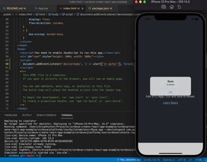Click the noscript line in the editor
The width and height of the screenshot is (207, 162).
point(70,53)
